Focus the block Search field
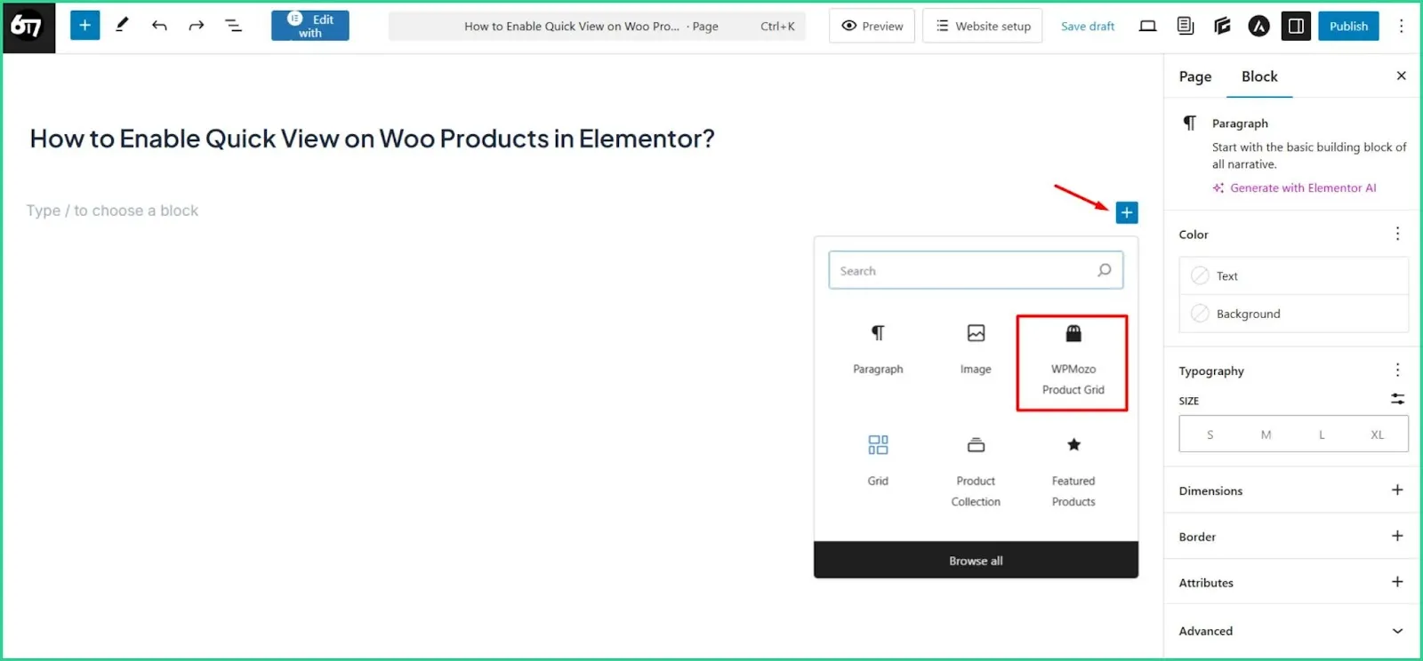 click(x=976, y=270)
